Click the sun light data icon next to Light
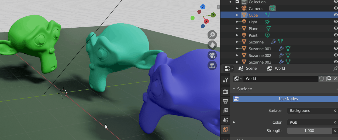 click(267, 22)
